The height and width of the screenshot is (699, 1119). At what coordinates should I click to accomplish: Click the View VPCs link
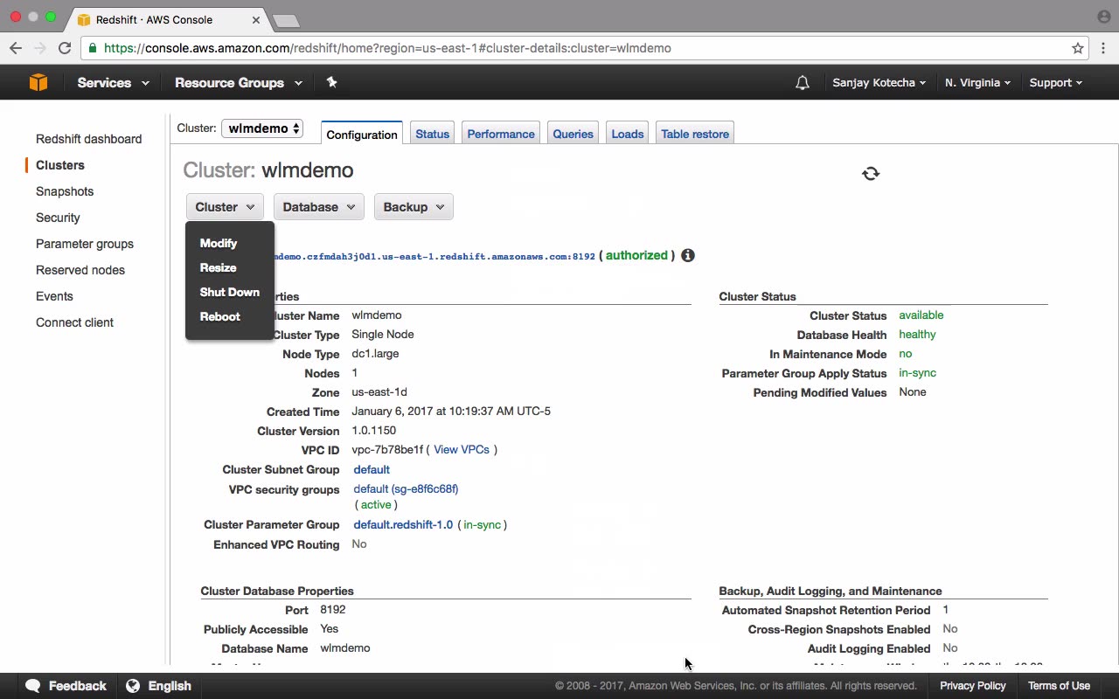[462, 449]
